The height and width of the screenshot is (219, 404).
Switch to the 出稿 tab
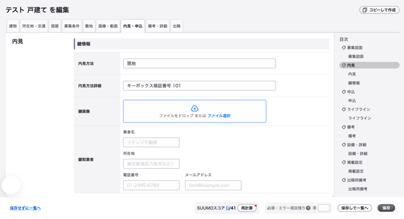[177, 26]
